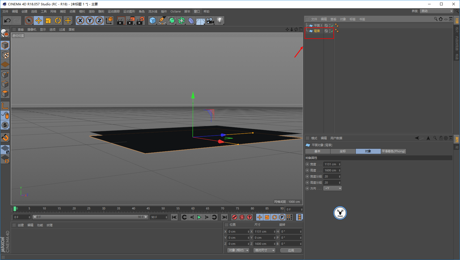Click stepper arrows of 高度 field
Image resolution: width=460 pixels, height=260 pixels.
tap(340, 170)
